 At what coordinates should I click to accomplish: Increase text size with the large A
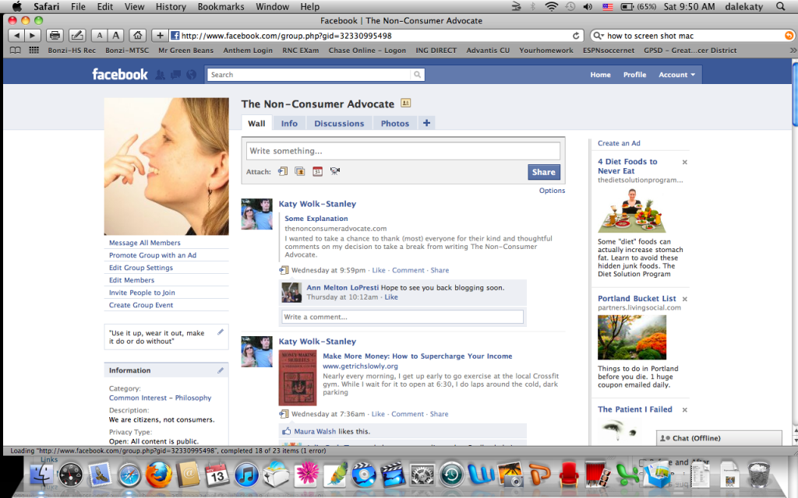coord(116,36)
